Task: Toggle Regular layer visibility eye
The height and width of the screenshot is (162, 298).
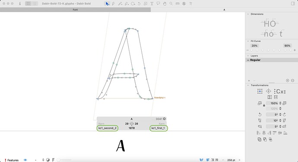Action: pyautogui.click(x=248, y=60)
